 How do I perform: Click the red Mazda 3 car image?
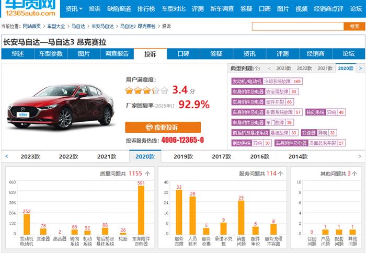pos(61,106)
